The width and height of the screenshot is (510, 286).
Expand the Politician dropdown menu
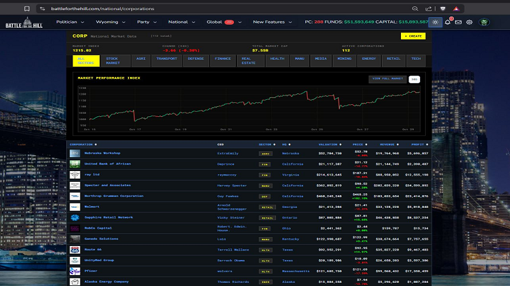click(70, 22)
